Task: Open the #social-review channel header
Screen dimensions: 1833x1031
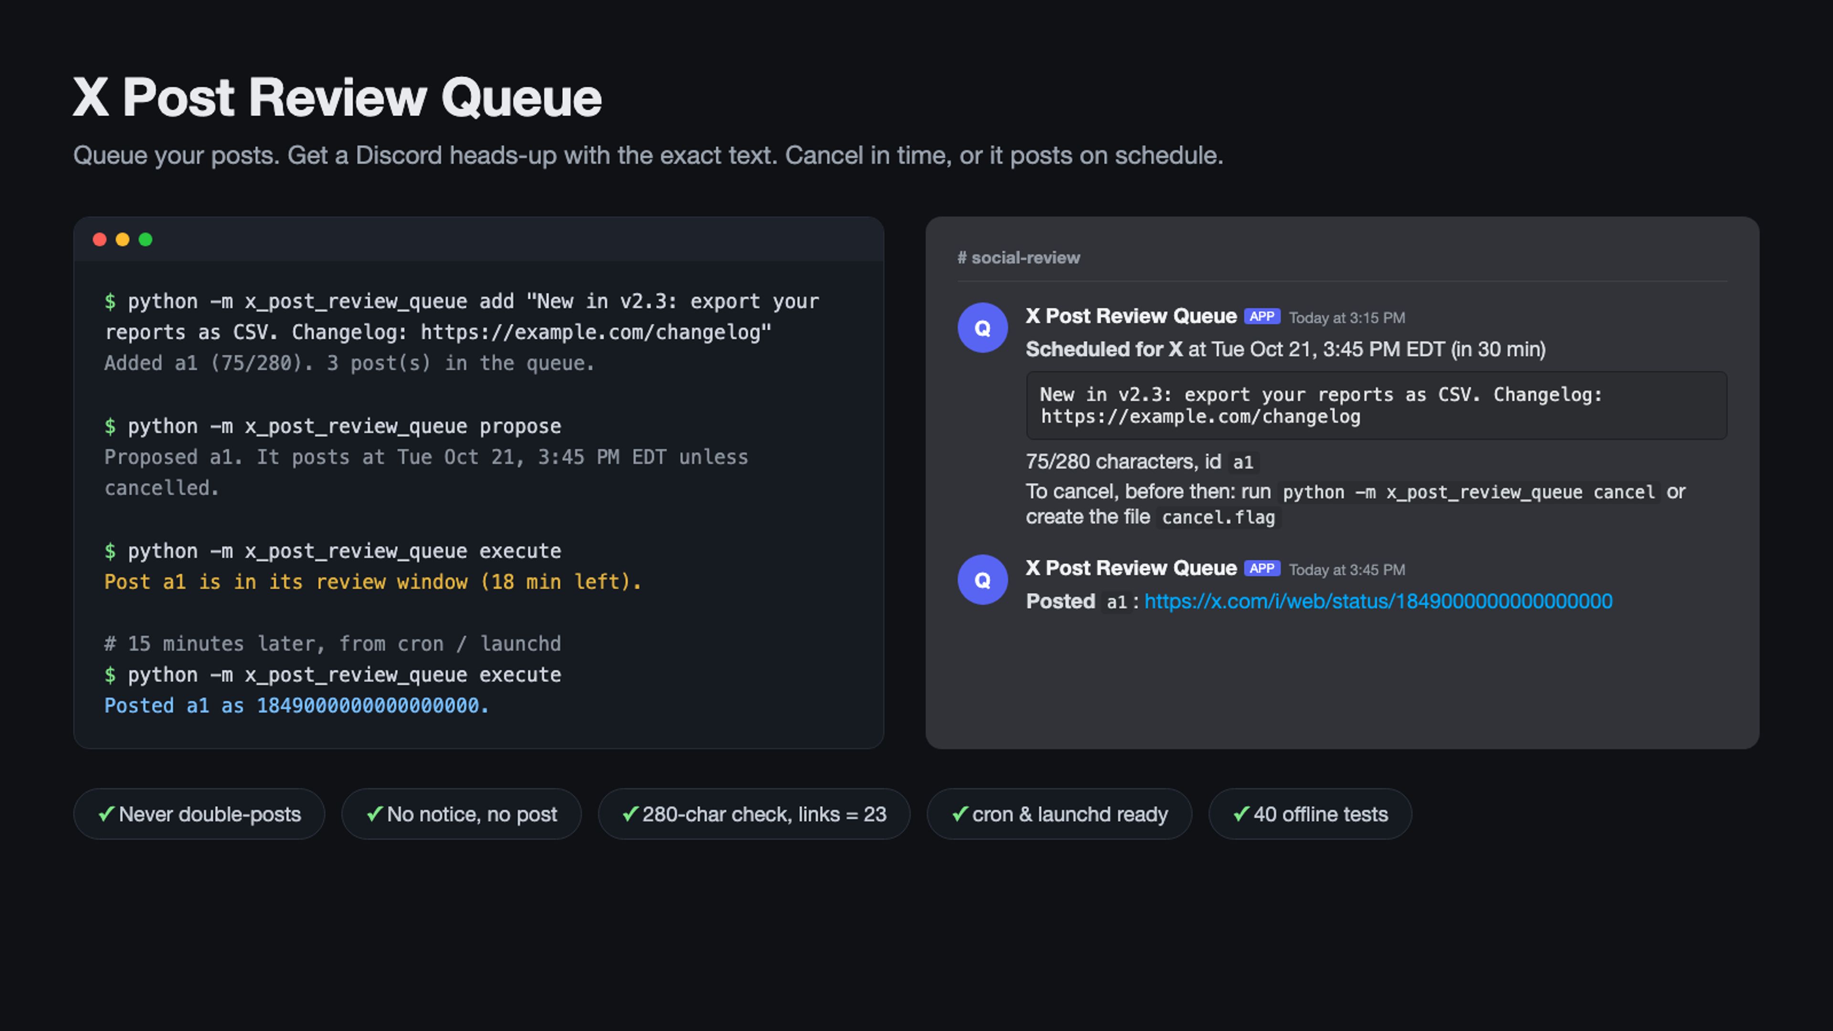Action: pyautogui.click(x=1018, y=258)
